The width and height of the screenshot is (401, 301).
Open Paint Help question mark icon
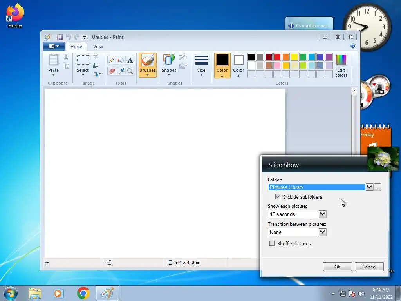(353, 46)
